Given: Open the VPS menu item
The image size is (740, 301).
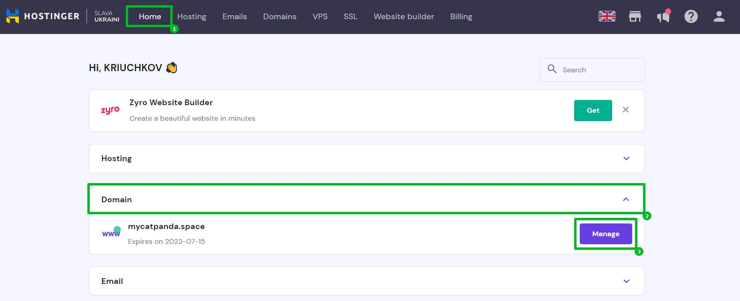Looking at the screenshot, I should [320, 16].
